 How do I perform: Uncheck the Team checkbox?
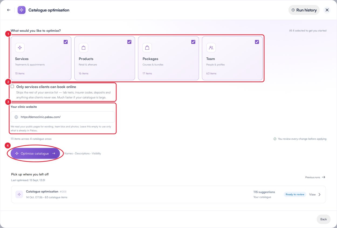pos(257,42)
